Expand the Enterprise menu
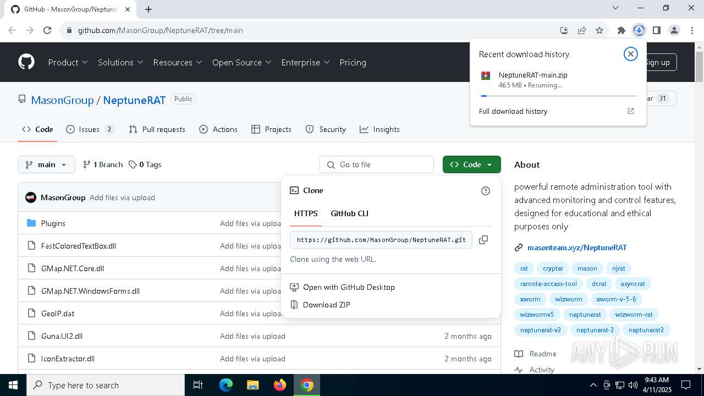This screenshot has width=704, height=396. coord(305,62)
